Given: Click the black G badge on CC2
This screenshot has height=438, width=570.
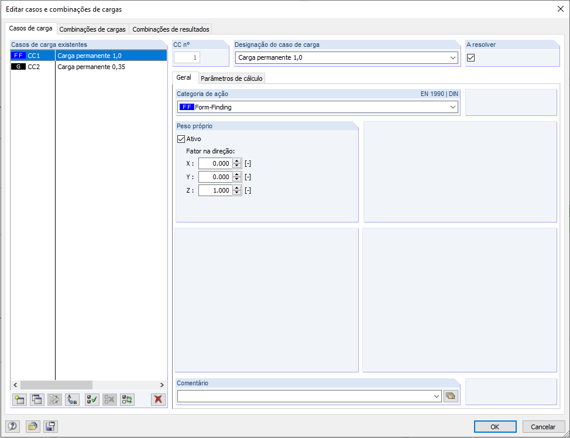Looking at the screenshot, I should [19, 67].
